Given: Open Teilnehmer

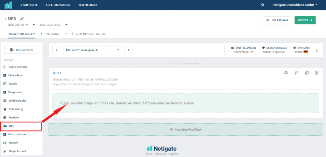Looking at the screenshot, I should [88, 5].
